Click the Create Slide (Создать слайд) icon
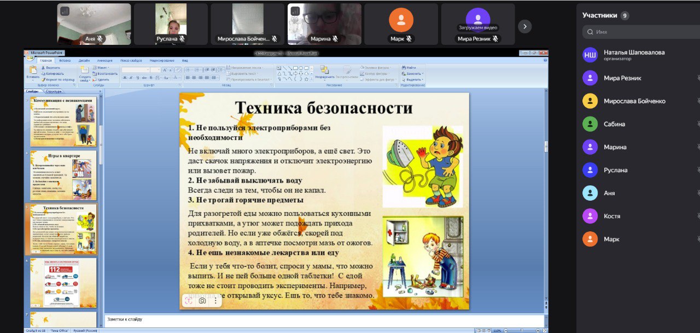This screenshot has height=333, width=700. 85,71
